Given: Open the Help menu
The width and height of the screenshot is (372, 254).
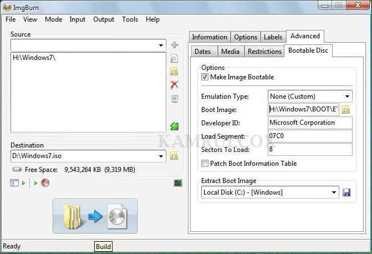Looking at the screenshot, I should 152,19.
